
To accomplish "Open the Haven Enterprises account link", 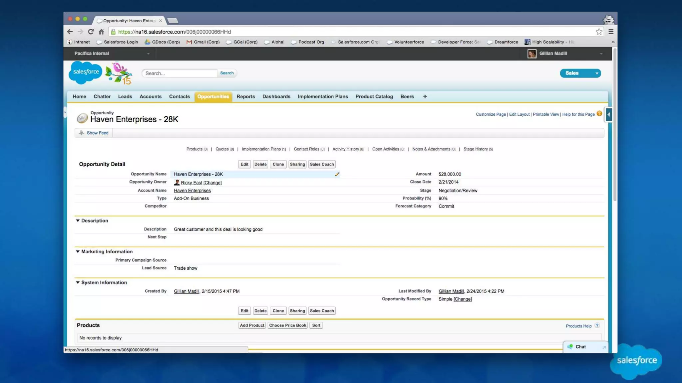I will tap(192, 191).
